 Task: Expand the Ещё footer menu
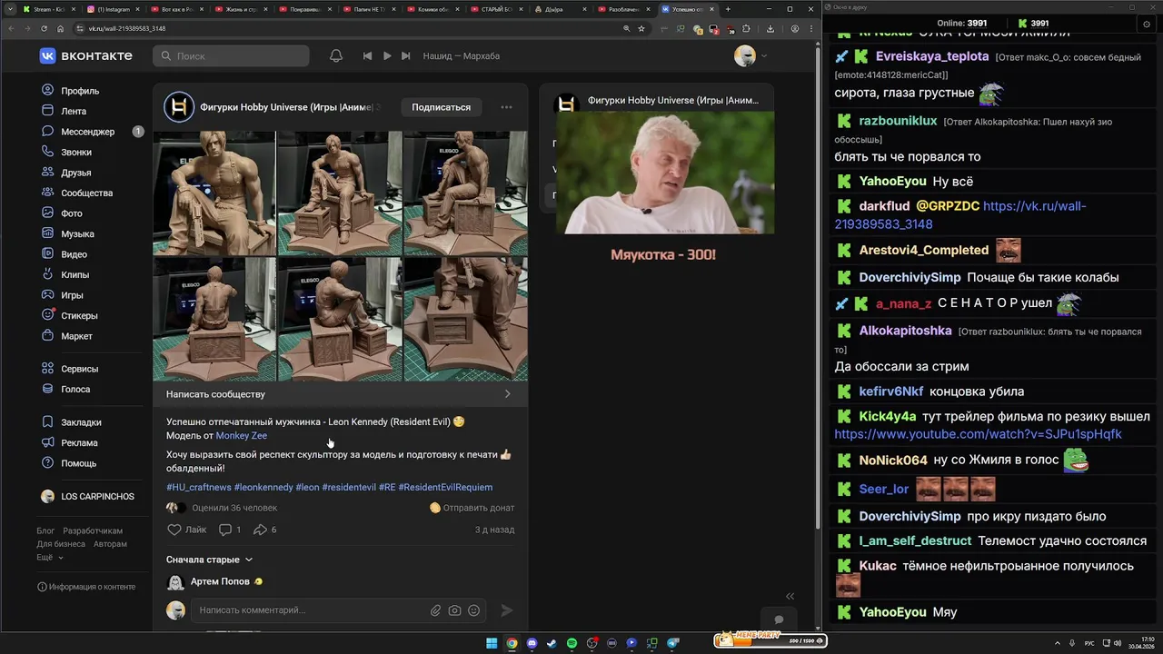pos(49,557)
